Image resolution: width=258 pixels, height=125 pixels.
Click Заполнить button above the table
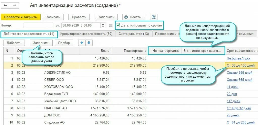41,43
